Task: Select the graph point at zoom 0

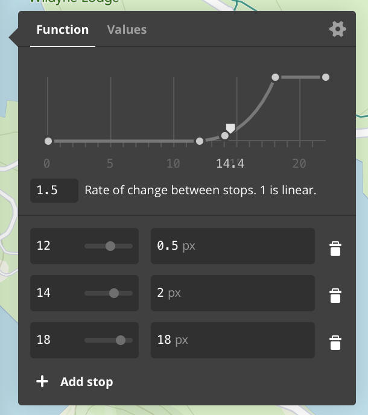Action: (x=48, y=141)
